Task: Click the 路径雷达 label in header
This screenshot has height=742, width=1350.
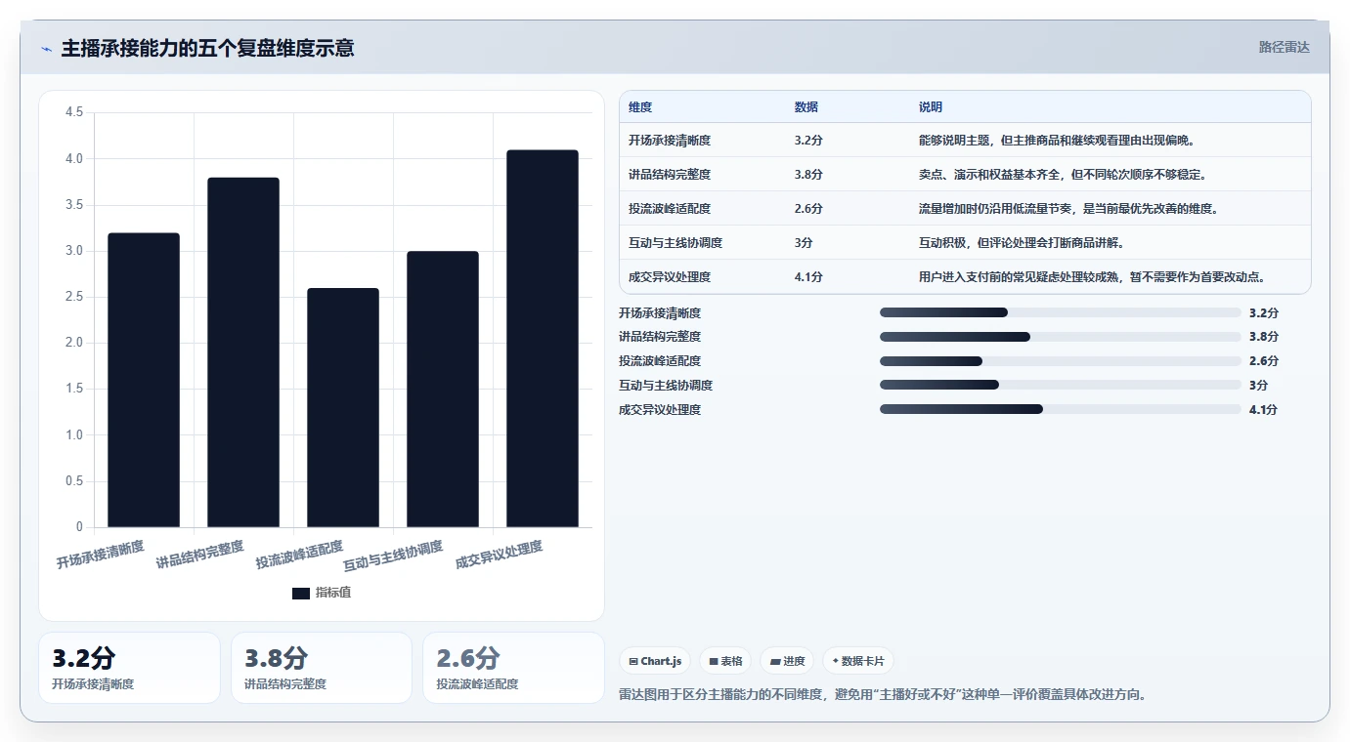Action: (x=1284, y=47)
